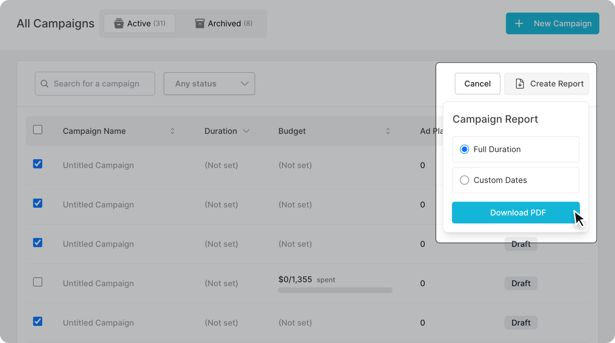The width and height of the screenshot is (615, 343).
Task: Click the Archived box icon
Action: [200, 23]
